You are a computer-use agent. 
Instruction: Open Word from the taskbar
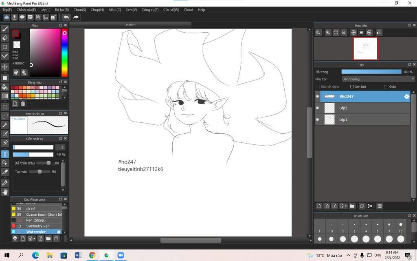[x=78, y=255]
